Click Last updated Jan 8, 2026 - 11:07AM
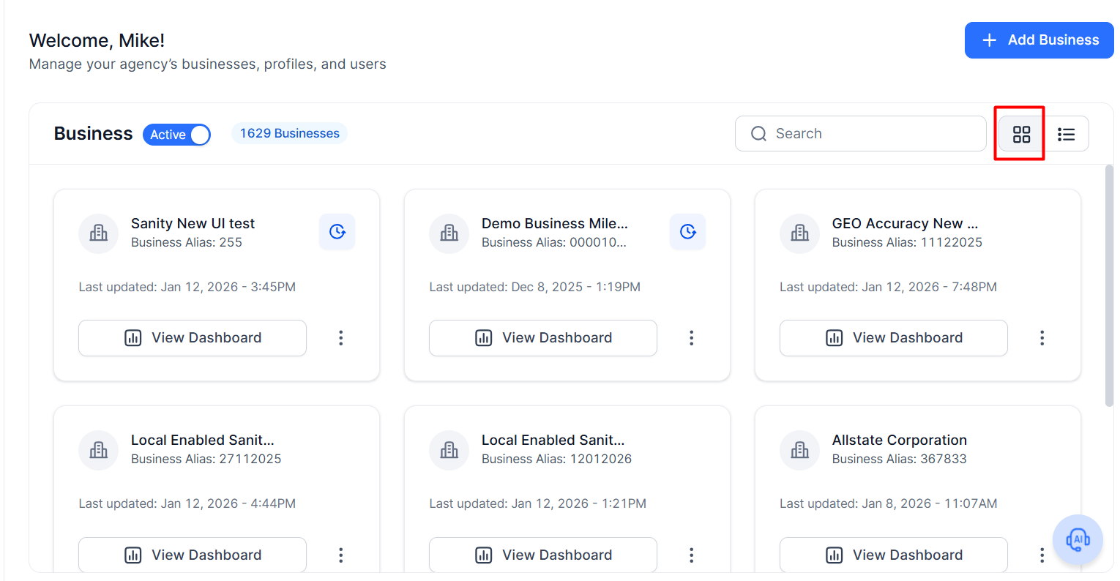This screenshot has height=581, width=1120. [x=888, y=503]
